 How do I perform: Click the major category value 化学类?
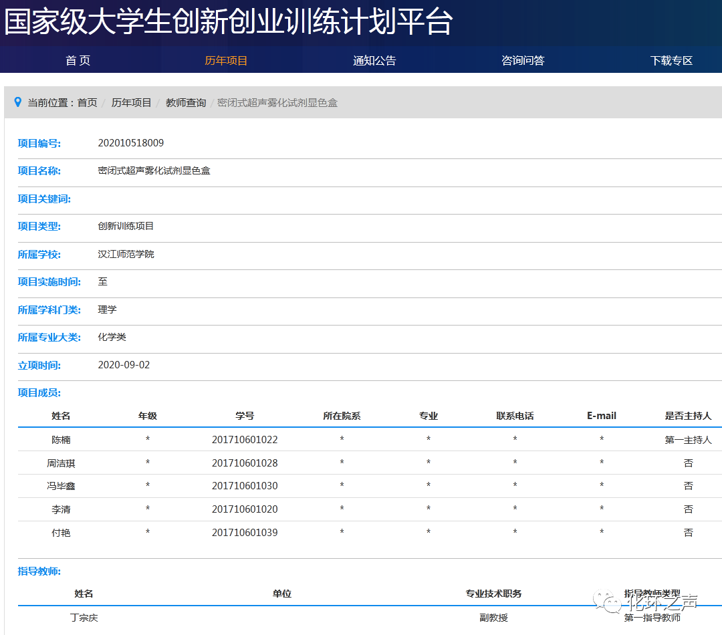click(x=112, y=337)
